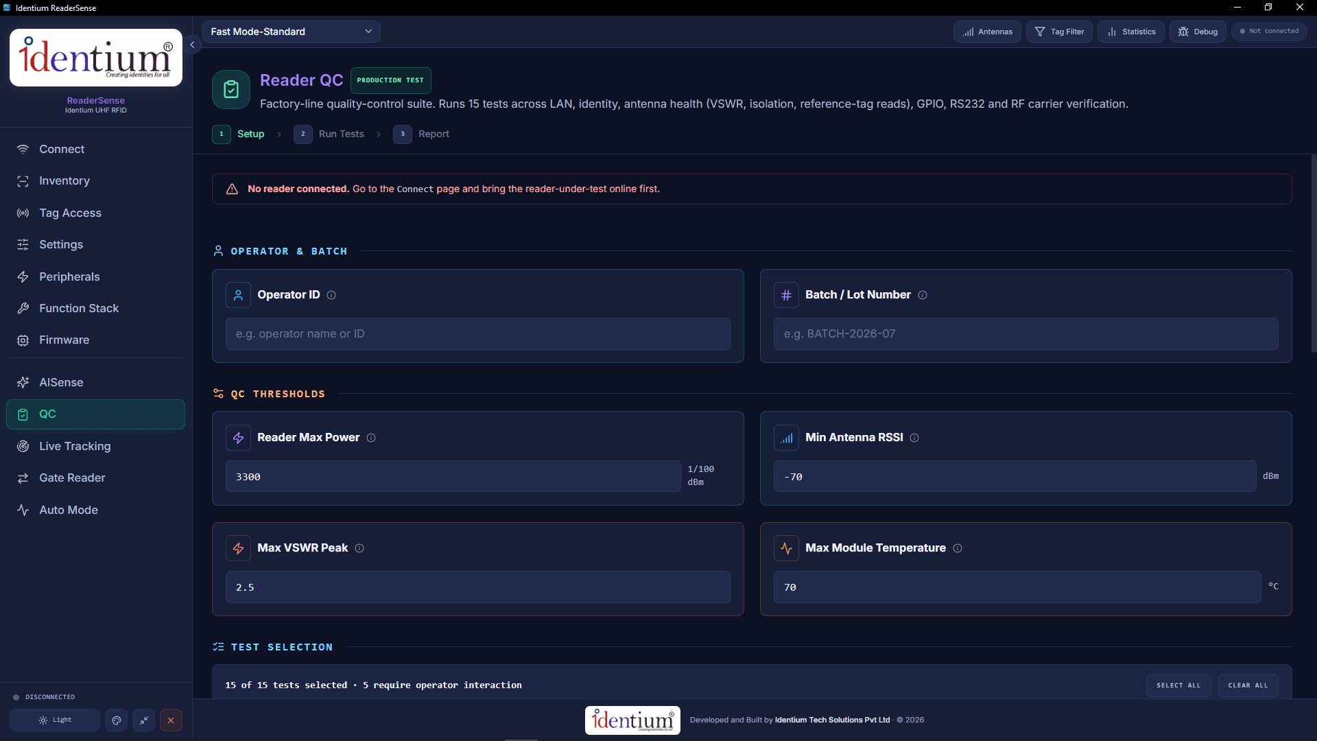This screenshot has height=741, width=1317.
Task: Switch to the Report step
Action: pos(421,134)
